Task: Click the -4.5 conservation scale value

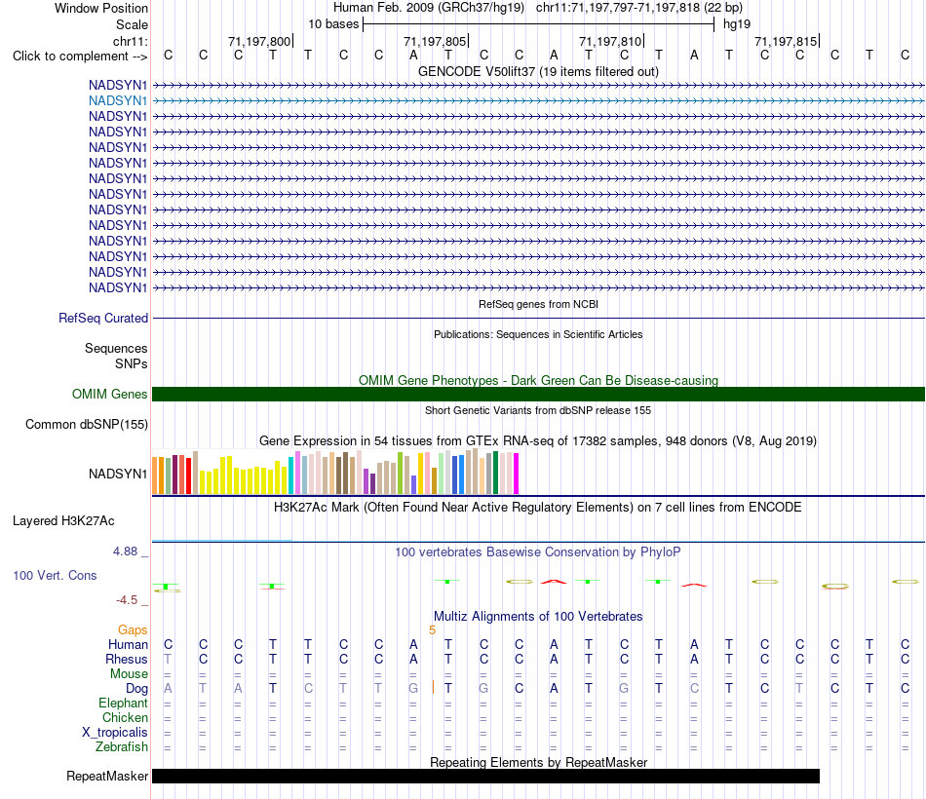Action: 127,600
